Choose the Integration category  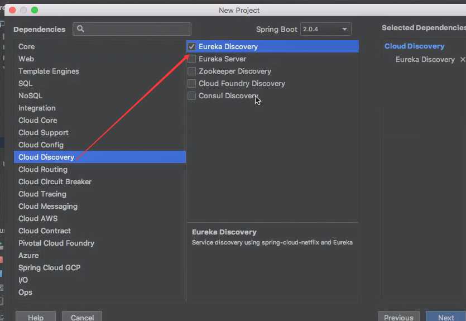(x=99, y=108)
